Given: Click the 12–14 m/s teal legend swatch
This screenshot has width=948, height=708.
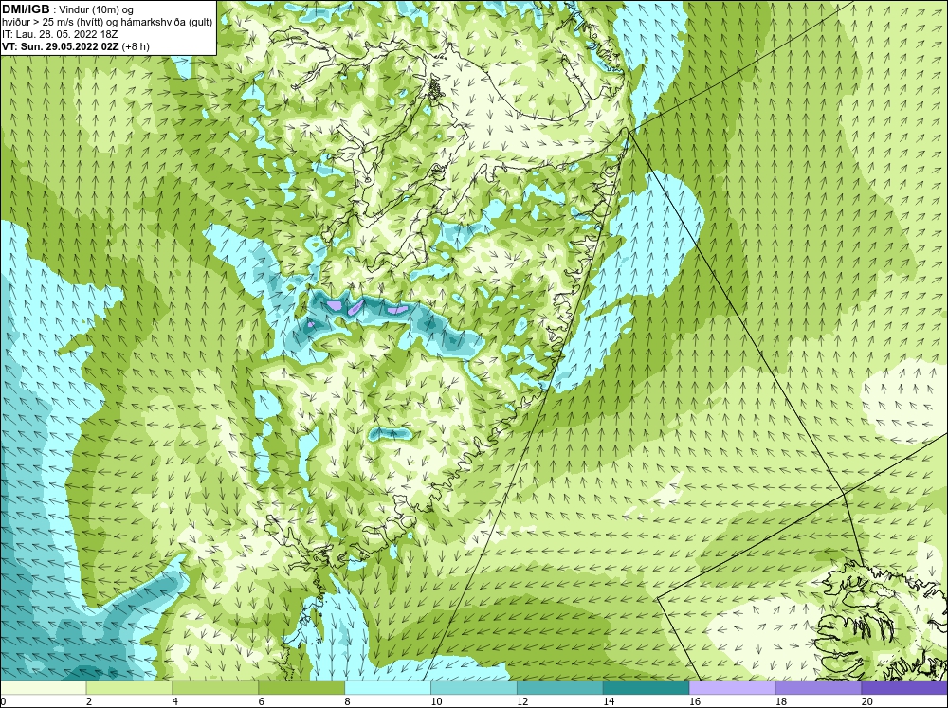Looking at the screenshot, I should (560, 688).
